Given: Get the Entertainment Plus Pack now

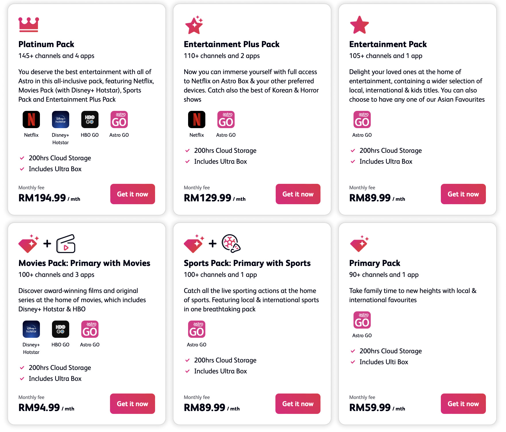Looking at the screenshot, I should point(298,194).
